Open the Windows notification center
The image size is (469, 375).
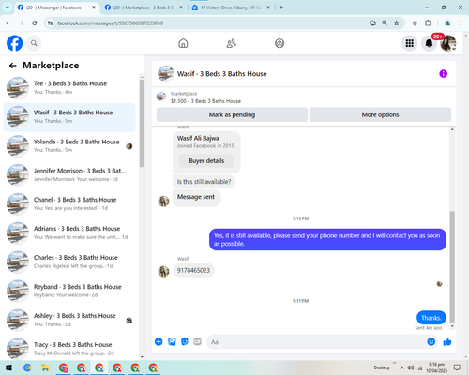pyautogui.click(x=457, y=367)
